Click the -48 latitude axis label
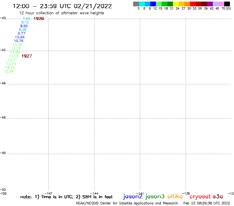The height and width of the screenshot is (206, 234). 3,153
